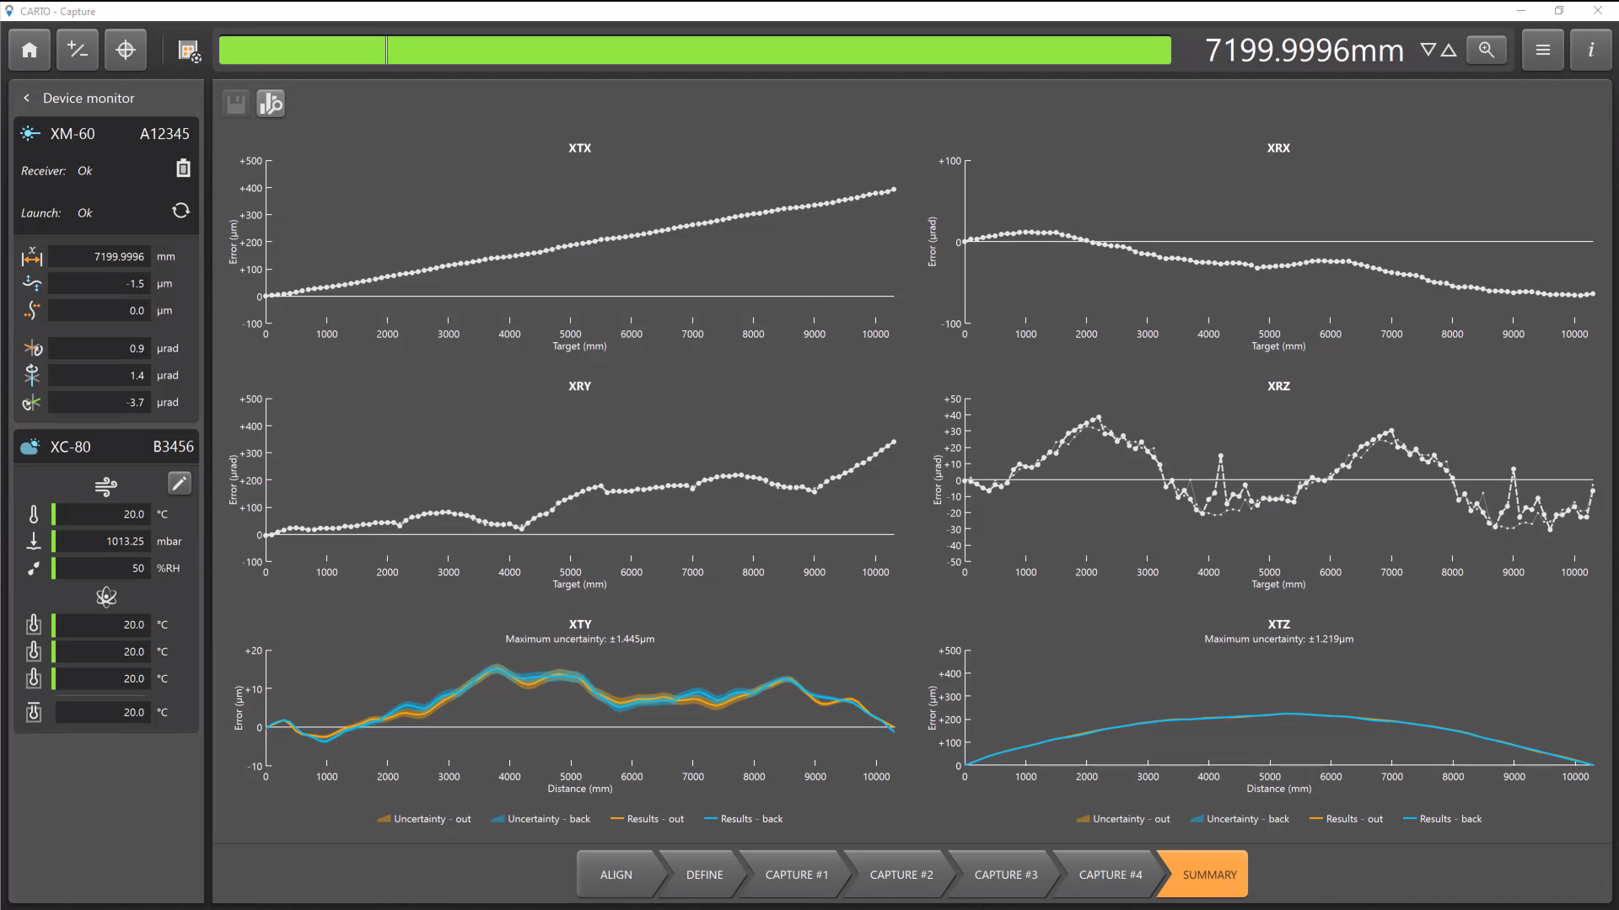This screenshot has width=1619, height=910.
Task: Click the crosshair datum target icon
Action: click(x=126, y=51)
